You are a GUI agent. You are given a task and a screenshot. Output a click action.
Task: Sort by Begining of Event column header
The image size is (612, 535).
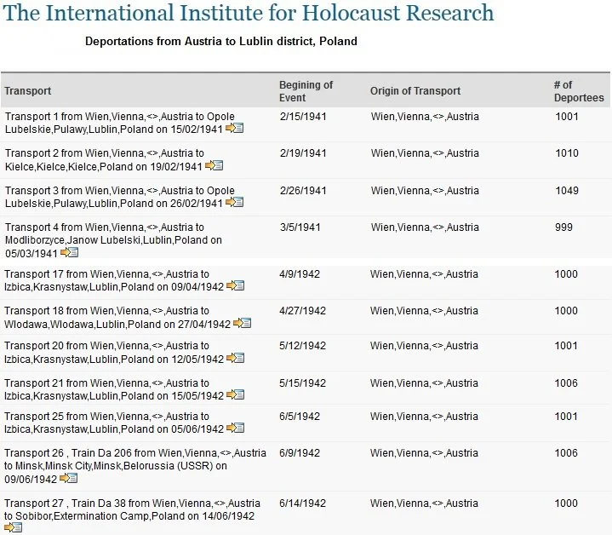pyautogui.click(x=306, y=91)
